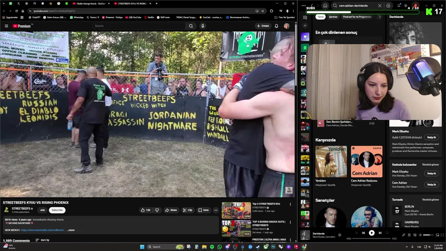The image size is (446, 251).
Task: Open options for Top 5 STREETBEEFS KOs
Action: [x=290, y=204]
